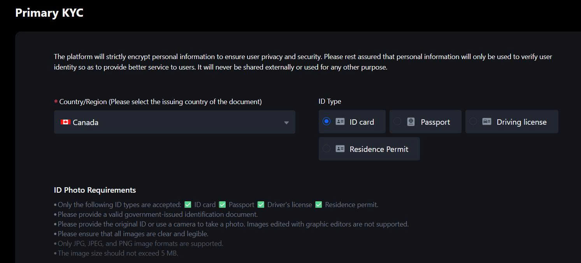
Task: Click the Passport booklet icon
Action: click(411, 122)
